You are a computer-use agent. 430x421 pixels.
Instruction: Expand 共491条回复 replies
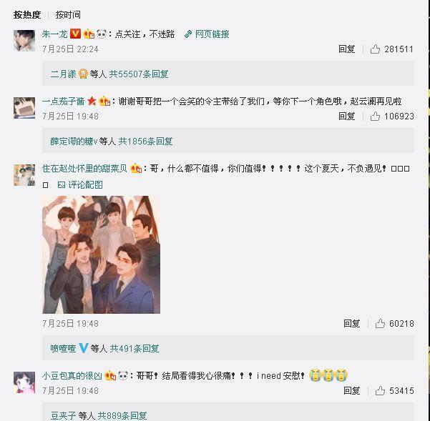[135, 348]
